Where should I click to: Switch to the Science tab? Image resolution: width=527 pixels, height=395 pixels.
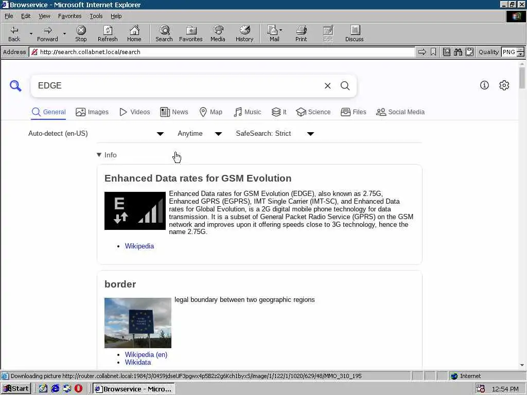coord(313,112)
